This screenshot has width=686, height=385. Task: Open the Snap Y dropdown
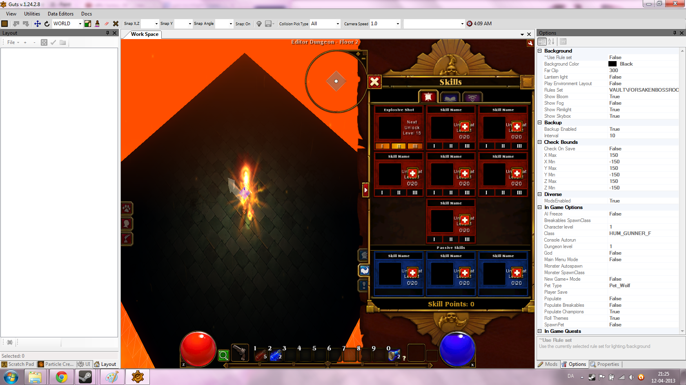tap(190, 24)
